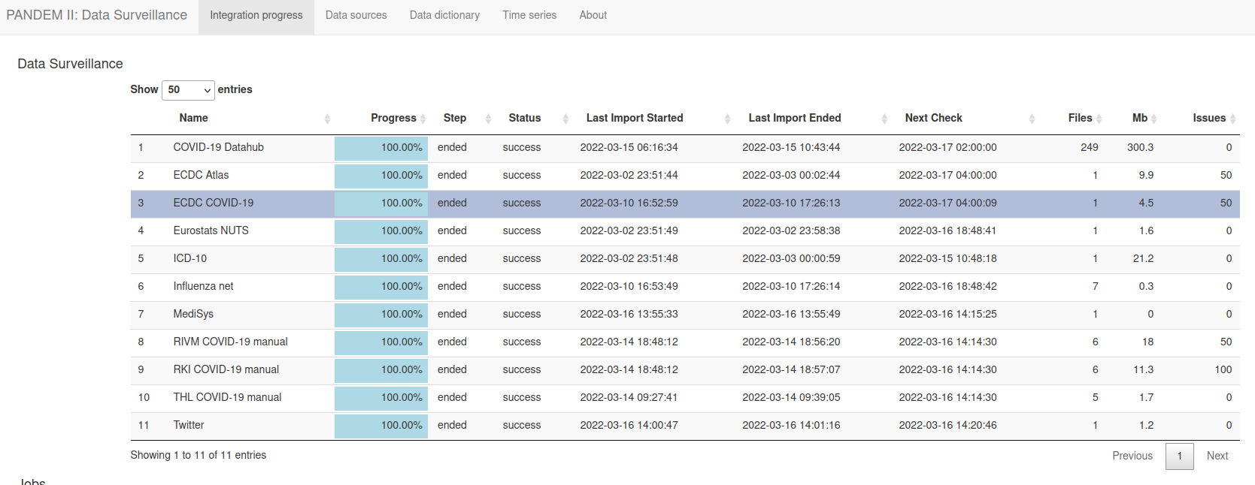This screenshot has height=485, width=1255.
Task: Sort table by Name column arrows
Action: coord(327,119)
